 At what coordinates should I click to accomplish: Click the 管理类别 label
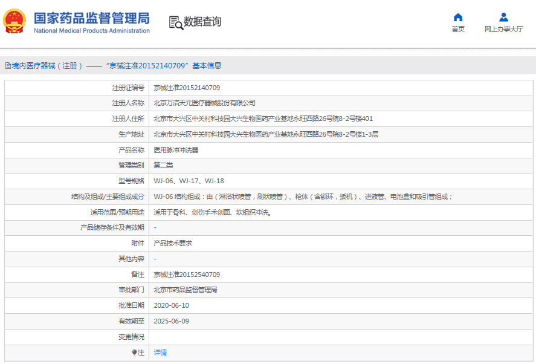pyautogui.click(x=131, y=165)
